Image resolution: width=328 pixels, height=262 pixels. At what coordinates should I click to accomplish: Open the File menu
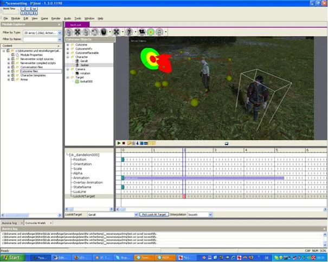coord(5,18)
